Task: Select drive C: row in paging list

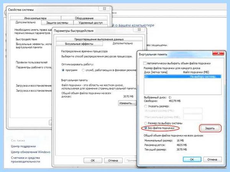Action: 182,77
